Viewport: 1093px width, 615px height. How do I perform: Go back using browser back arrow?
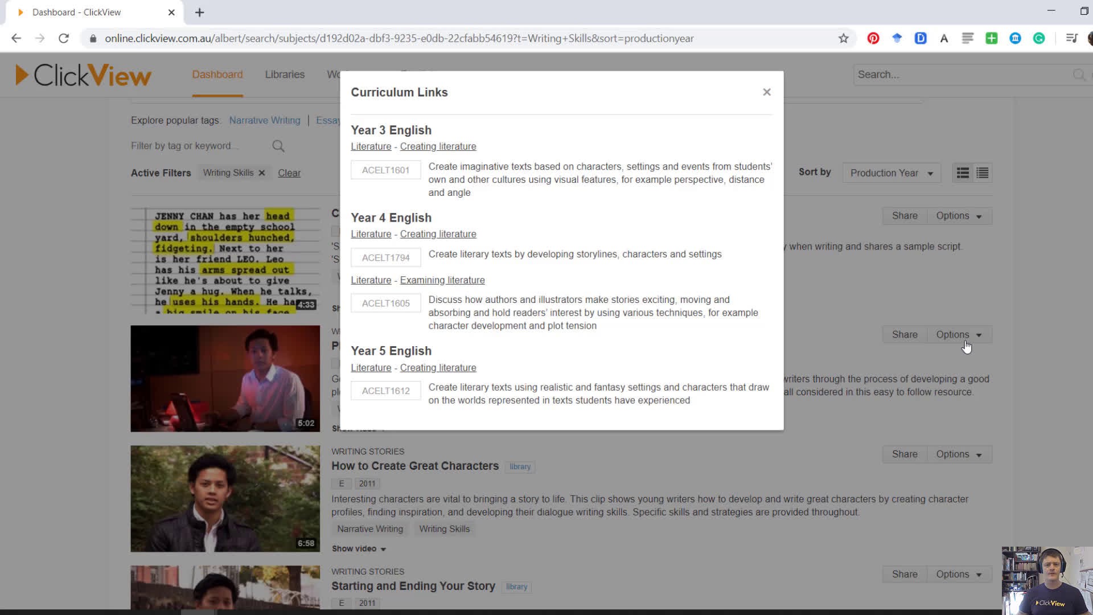16,38
